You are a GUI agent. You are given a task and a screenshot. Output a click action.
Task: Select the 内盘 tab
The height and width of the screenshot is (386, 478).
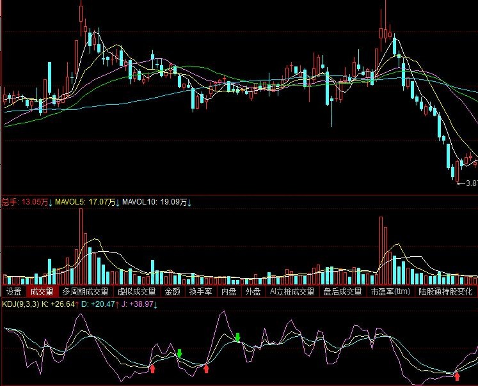pyautogui.click(x=228, y=291)
